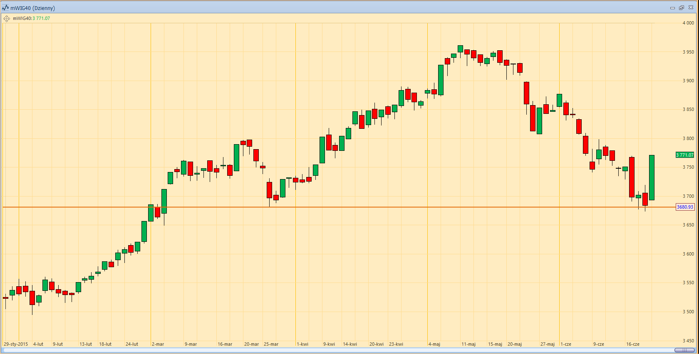
Task: Click the '11-maj' date label
Action: [x=468, y=344]
